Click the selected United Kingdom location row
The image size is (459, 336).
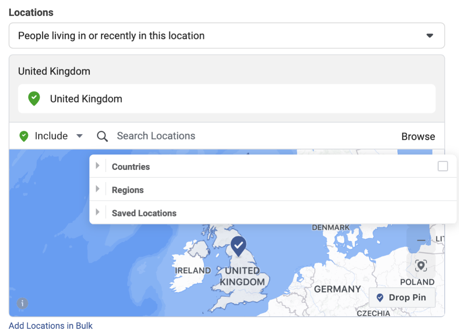[x=227, y=99]
